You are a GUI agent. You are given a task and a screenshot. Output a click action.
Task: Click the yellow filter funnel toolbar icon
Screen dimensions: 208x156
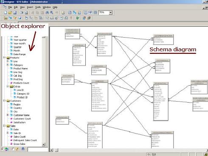pyautogui.click(x=15, y=18)
